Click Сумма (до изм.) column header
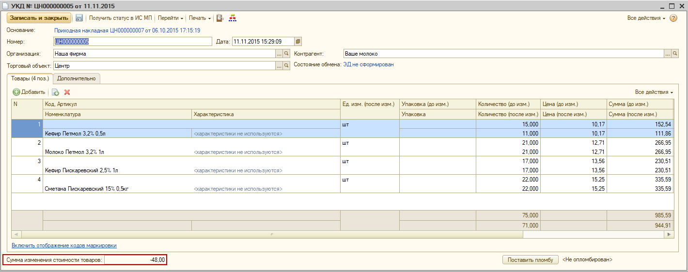The image size is (688, 272). (x=641, y=105)
